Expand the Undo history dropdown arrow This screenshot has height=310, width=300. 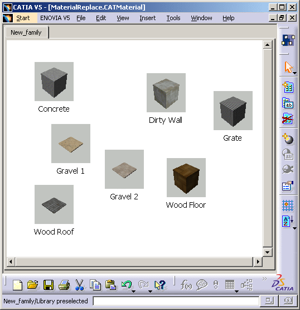pyautogui.click(x=134, y=291)
